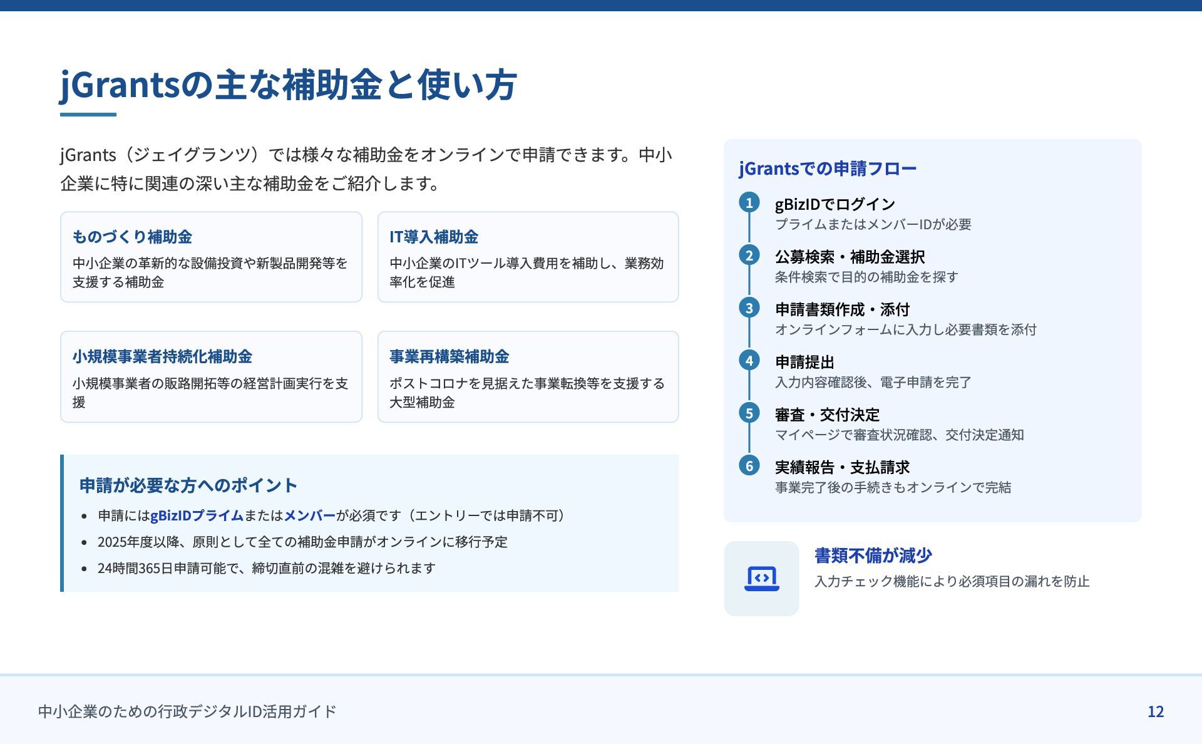The image size is (1202, 744).
Task: Click the ポストコロナを見据えた事業転換 description text
Action: (527, 393)
